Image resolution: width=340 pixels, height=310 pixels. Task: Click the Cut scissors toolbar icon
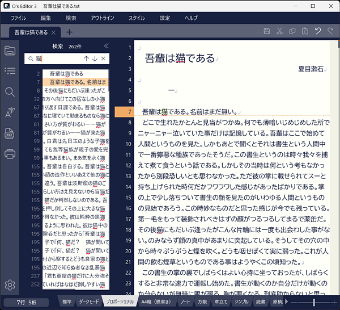[x=279, y=31]
